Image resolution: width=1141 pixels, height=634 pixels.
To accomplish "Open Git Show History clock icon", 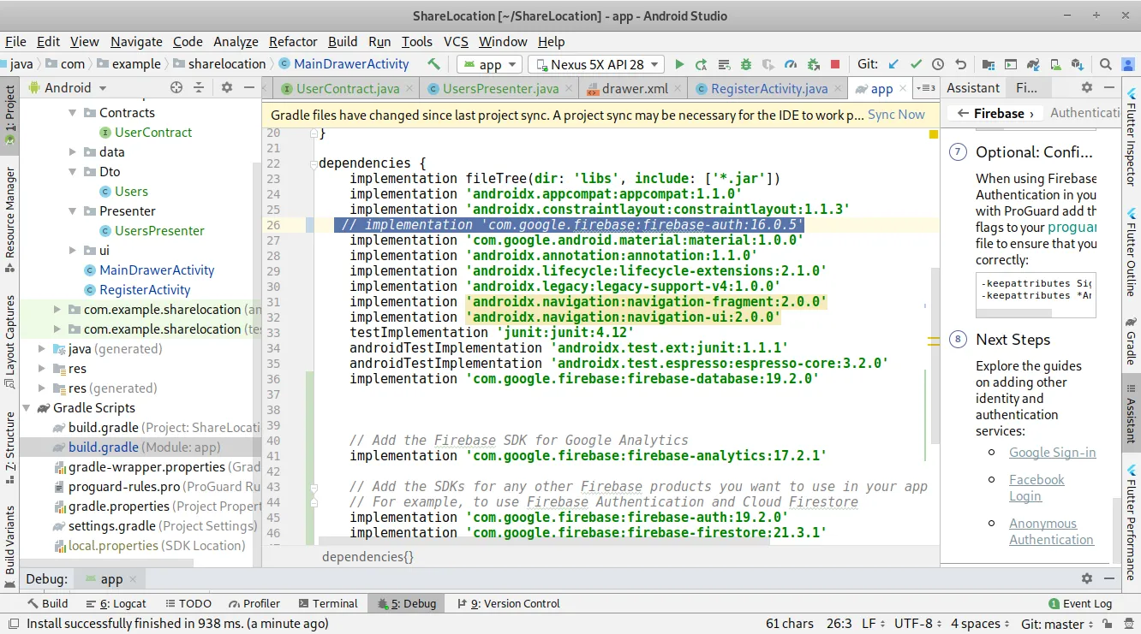I will point(938,64).
